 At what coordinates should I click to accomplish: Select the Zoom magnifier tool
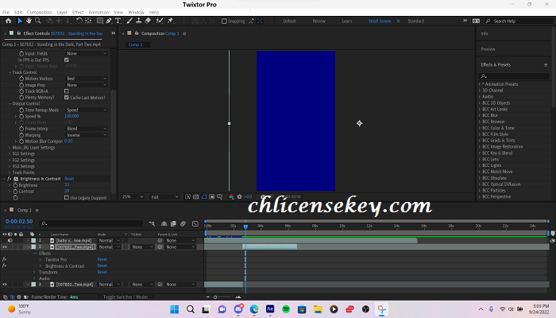[x=37, y=21]
